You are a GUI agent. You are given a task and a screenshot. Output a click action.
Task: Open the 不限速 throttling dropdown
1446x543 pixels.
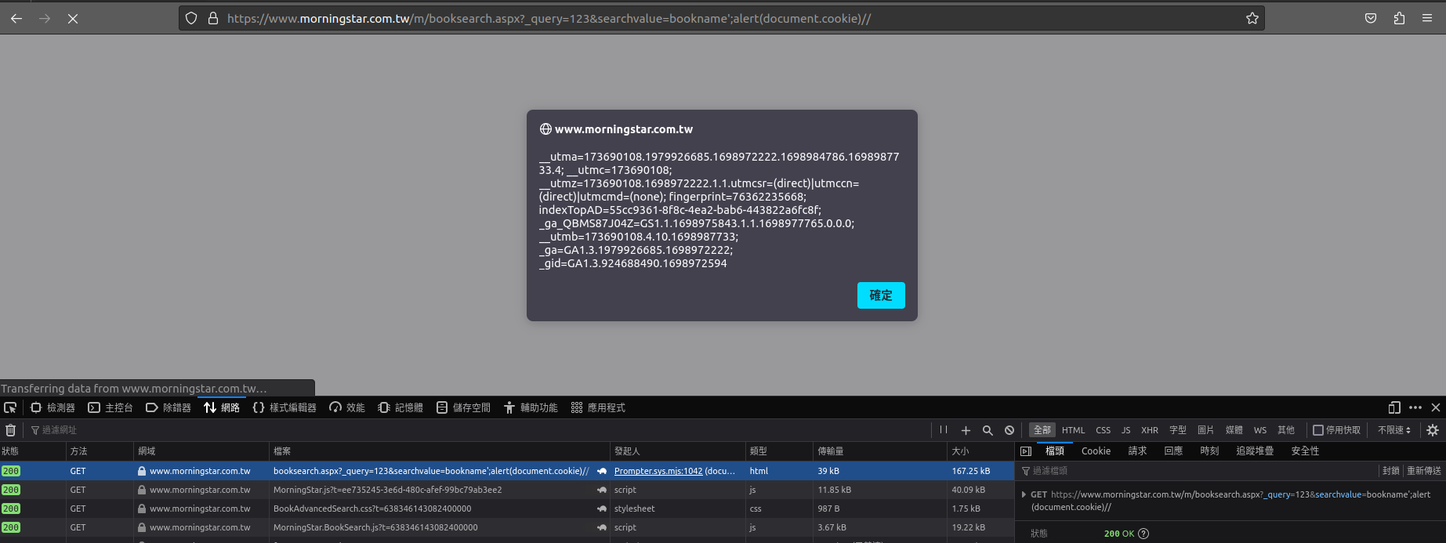(x=1394, y=430)
